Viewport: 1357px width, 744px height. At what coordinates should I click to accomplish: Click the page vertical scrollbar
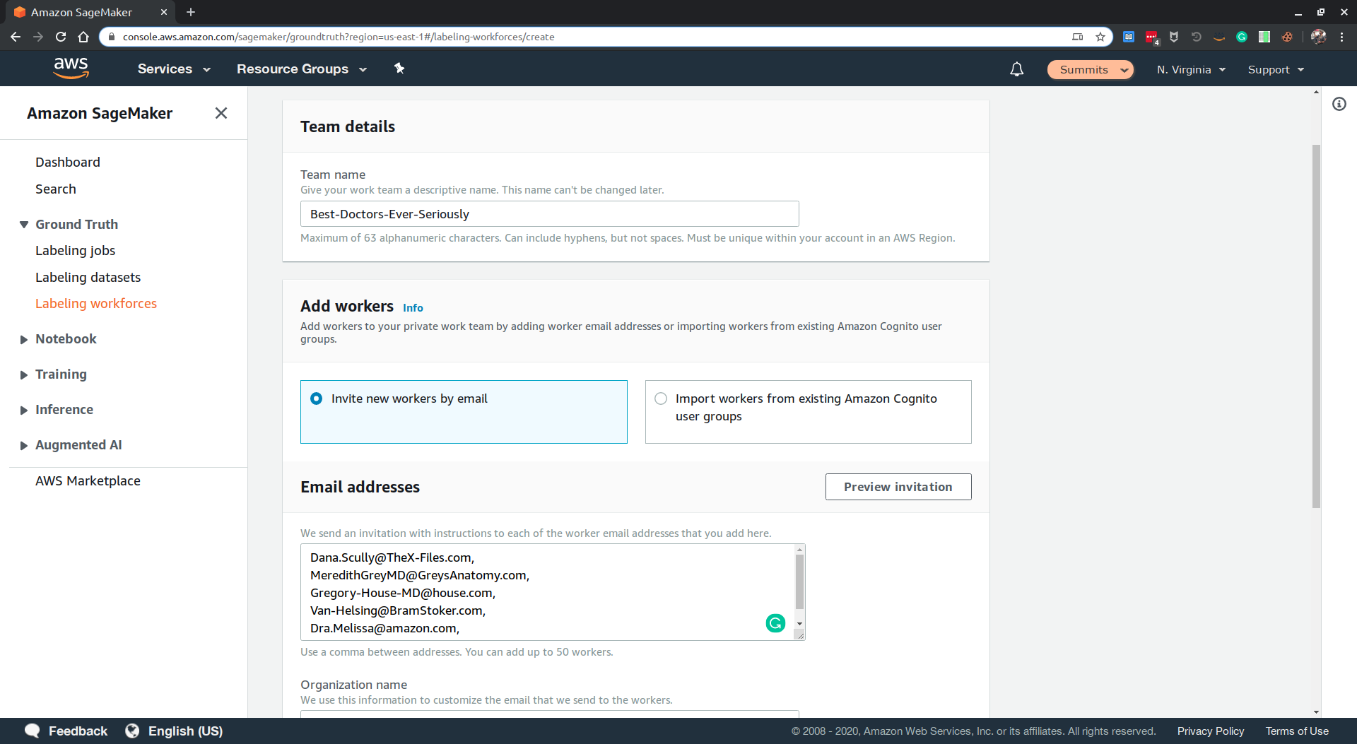1316,326
